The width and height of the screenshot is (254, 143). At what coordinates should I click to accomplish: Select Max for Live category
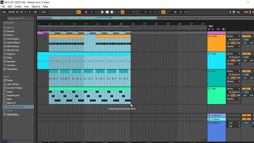pyautogui.click(x=13, y=50)
